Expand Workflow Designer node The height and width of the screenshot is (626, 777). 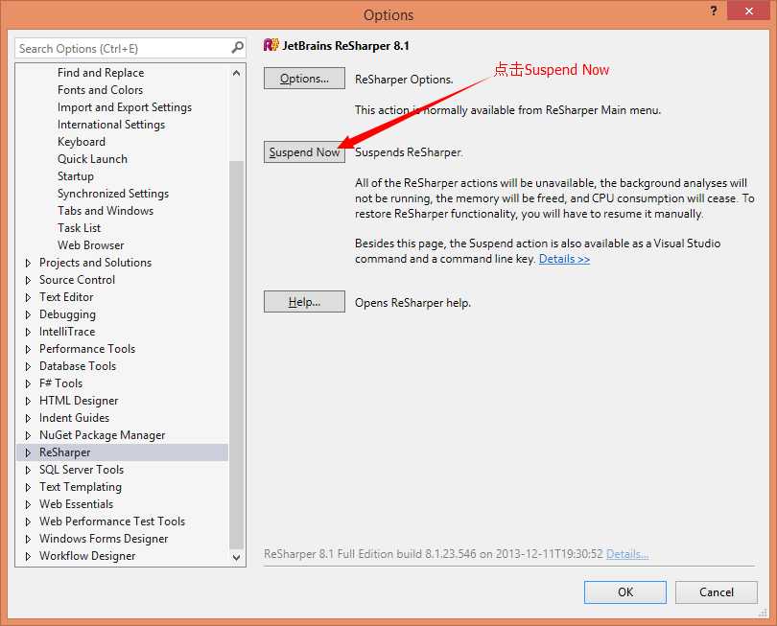point(28,556)
